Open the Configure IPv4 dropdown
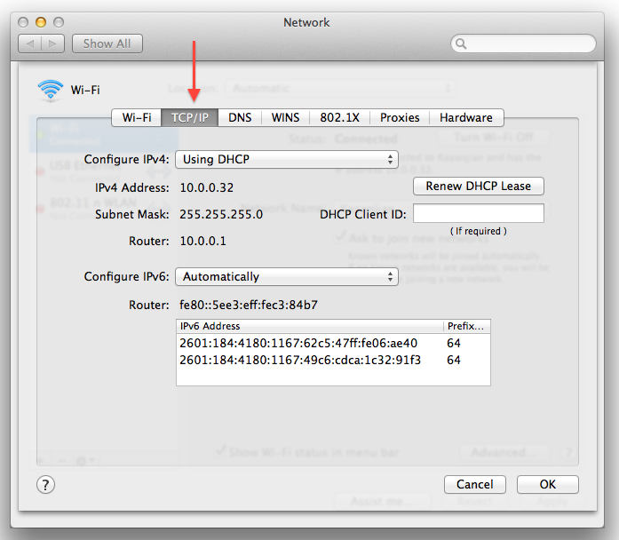Image resolution: width=619 pixels, height=540 pixels. tap(287, 159)
